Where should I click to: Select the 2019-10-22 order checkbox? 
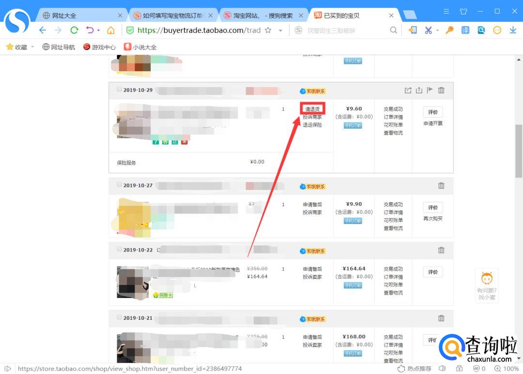click(119, 249)
